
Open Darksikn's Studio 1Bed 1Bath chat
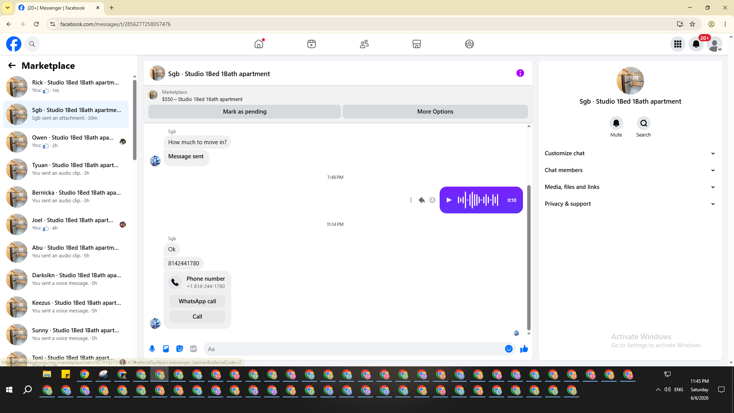66,280
